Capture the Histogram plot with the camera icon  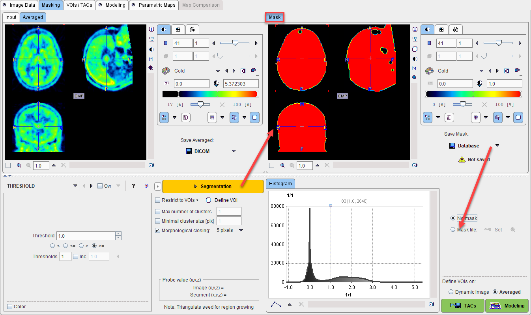(431, 304)
